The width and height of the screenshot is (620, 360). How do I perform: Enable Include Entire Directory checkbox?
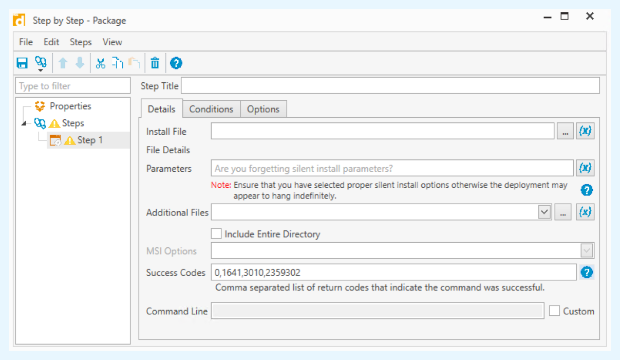pyautogui.click(x=216, y=234)
